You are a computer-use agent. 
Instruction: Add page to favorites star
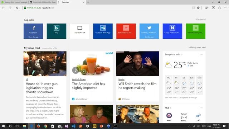tap(198, 8)
